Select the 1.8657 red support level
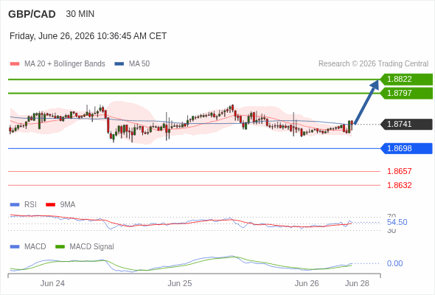 (399, 171)
